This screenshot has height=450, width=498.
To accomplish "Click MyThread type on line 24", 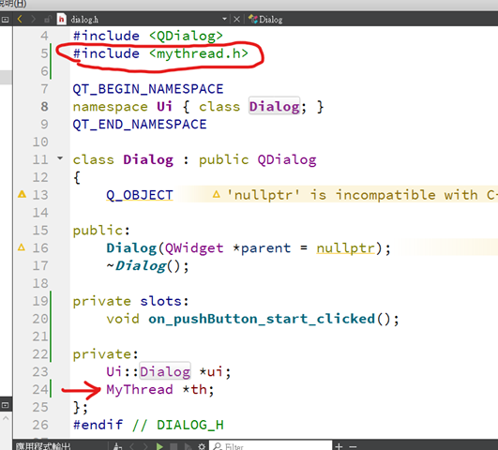I will 140,389.
